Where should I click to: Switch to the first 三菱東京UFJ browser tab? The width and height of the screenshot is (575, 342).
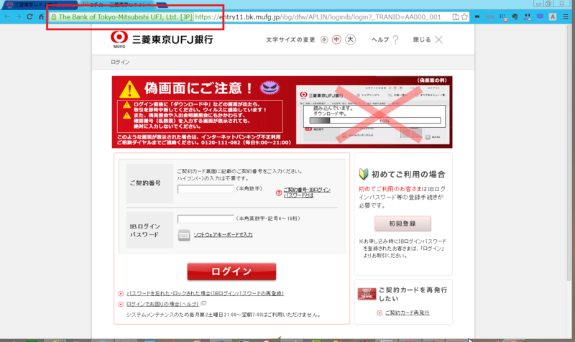(x=39, y=5)
